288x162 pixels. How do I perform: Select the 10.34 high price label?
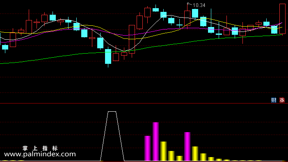[x=199, y=5]
